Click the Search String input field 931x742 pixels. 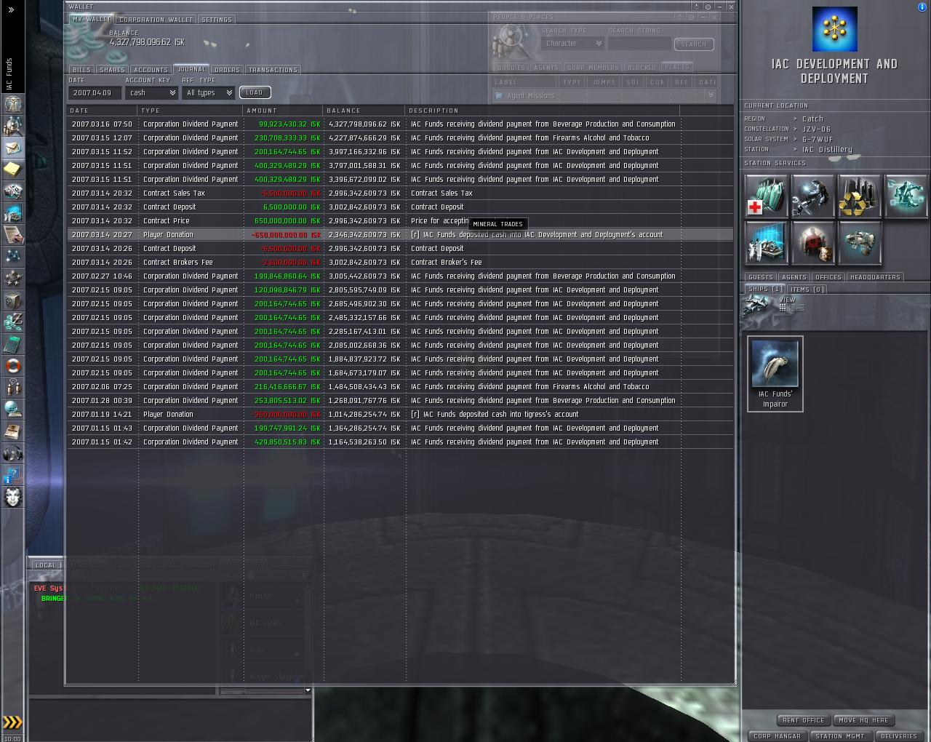[639, 44]
